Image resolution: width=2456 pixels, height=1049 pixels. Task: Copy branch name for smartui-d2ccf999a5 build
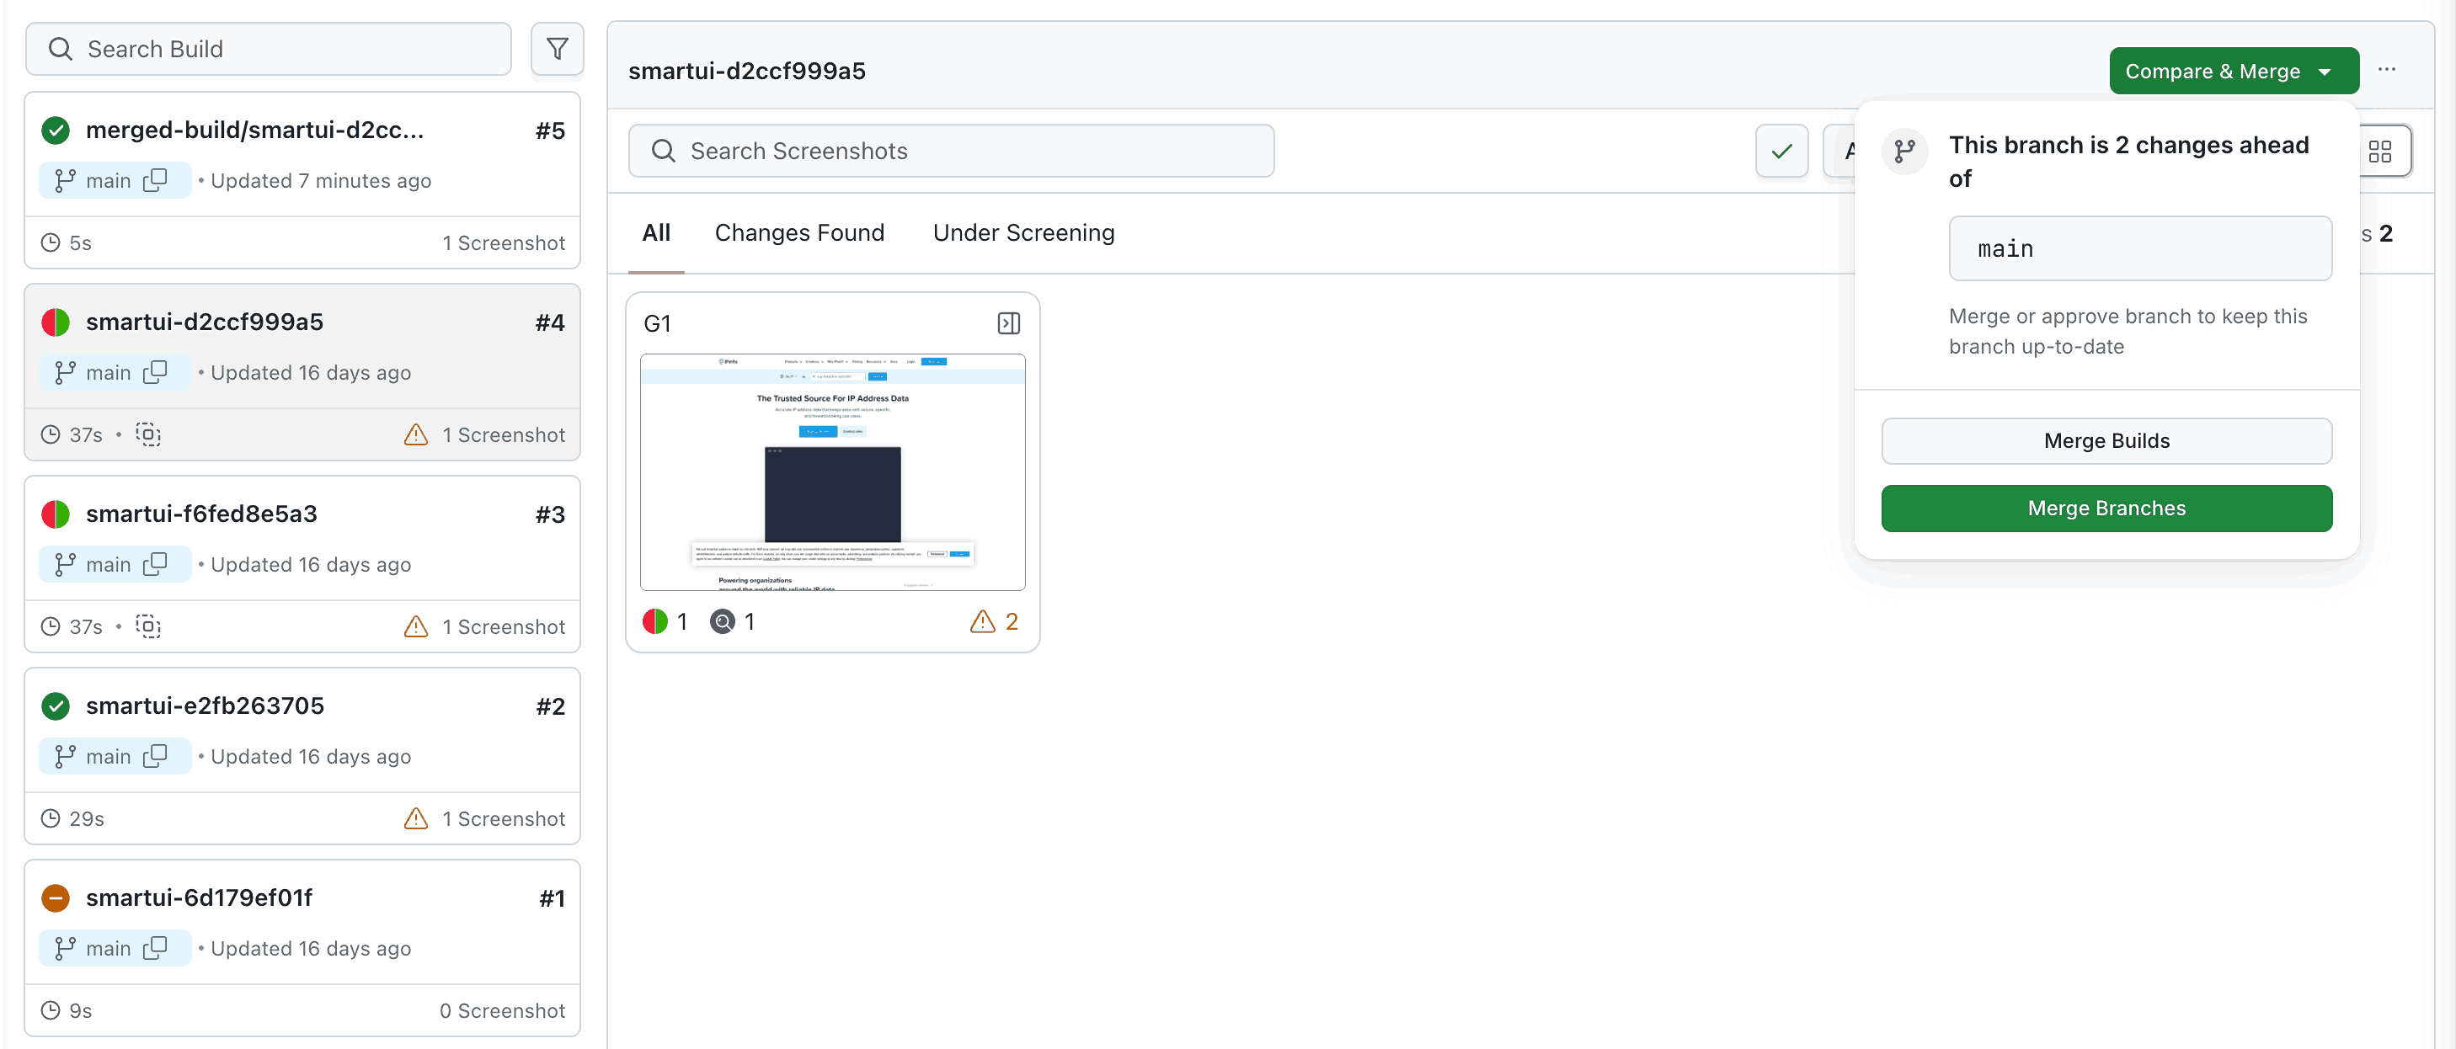pyautogui.click(x=154, y=372)
